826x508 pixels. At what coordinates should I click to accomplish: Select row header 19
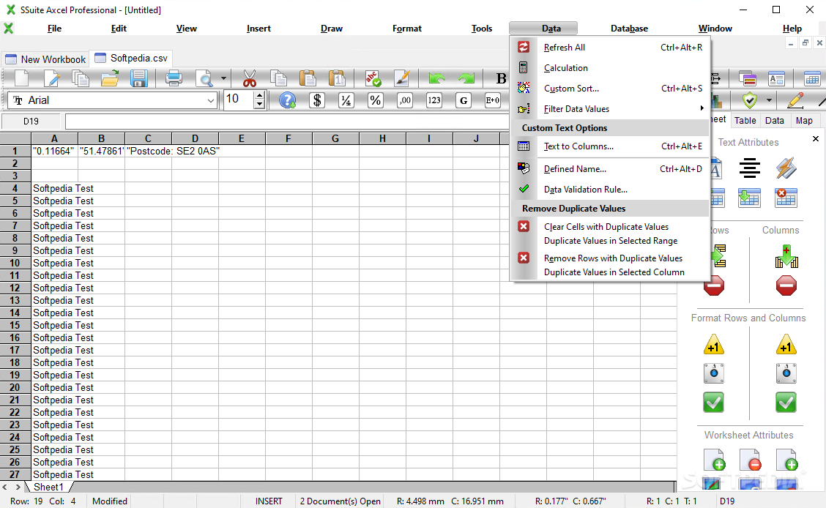(x=15, y=376)
